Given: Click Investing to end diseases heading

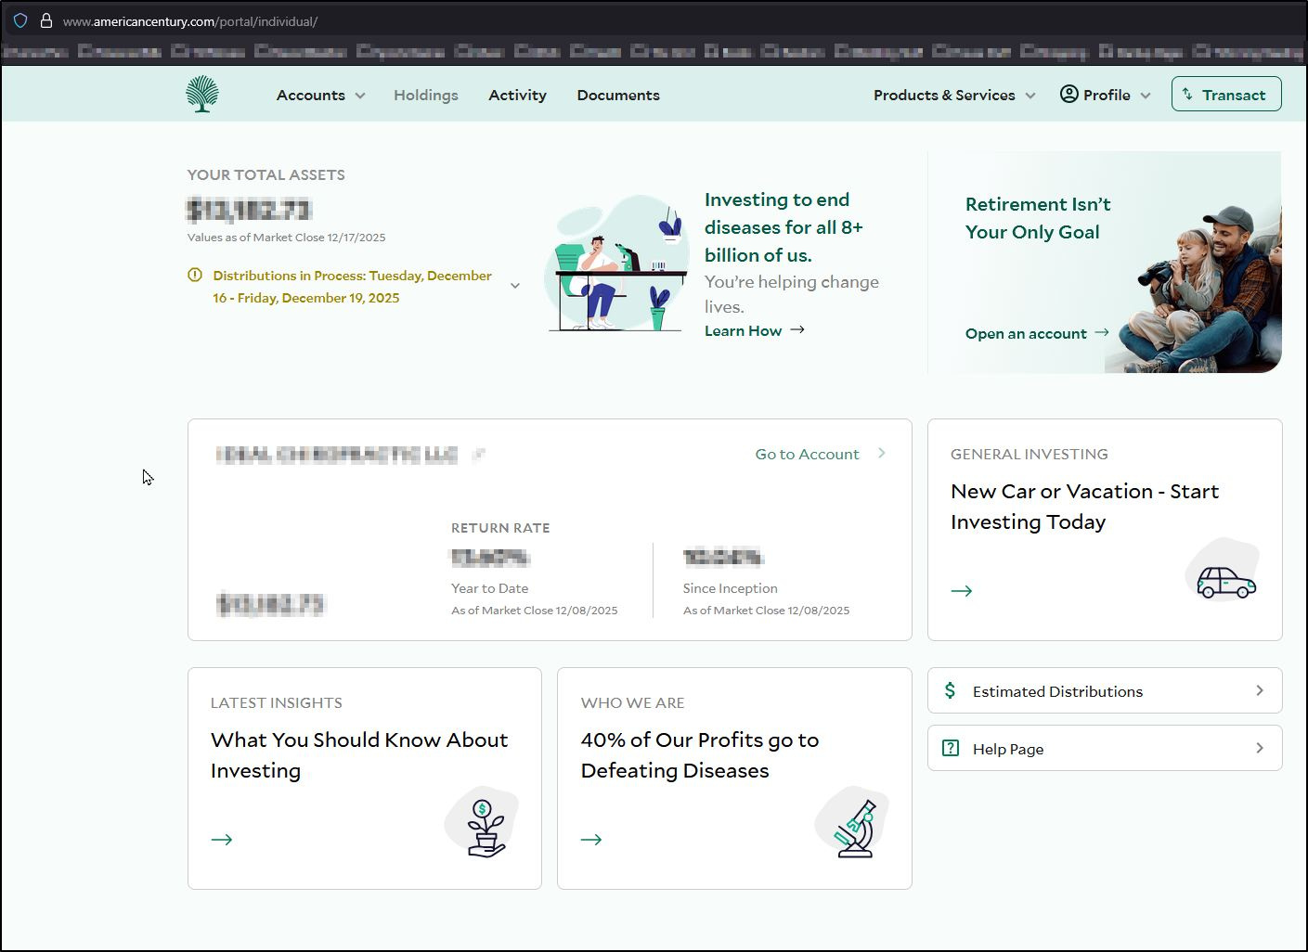Looking at the screenshot, I should click(784, 227).
